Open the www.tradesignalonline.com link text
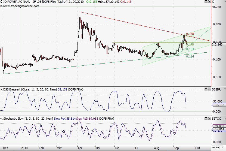The height and width of the screenshot is (151, 226). pyautogui.click(x=21, y=6)
